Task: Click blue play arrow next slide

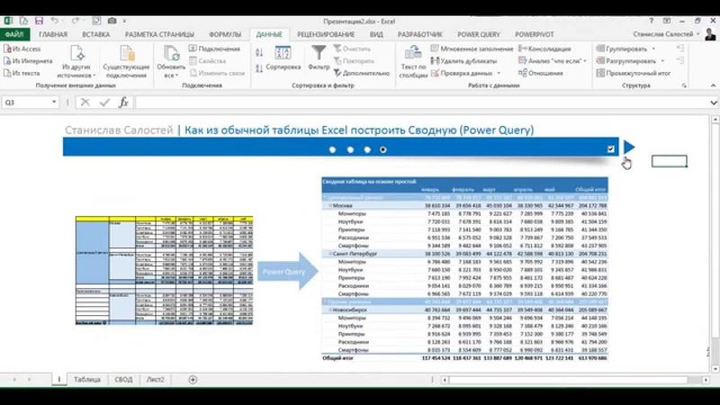Action: pos(629,148)
